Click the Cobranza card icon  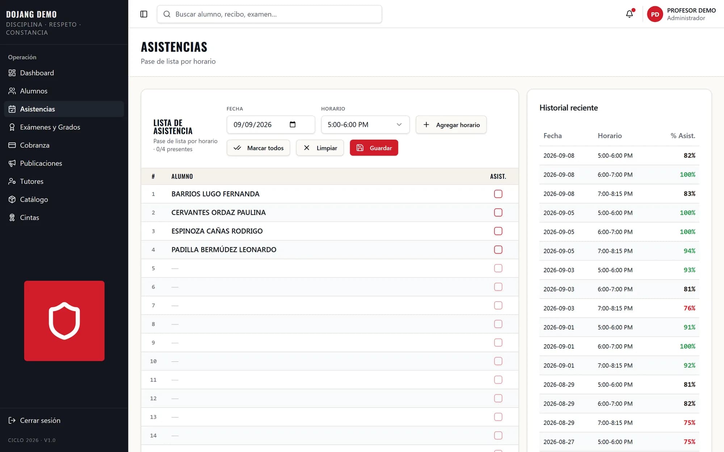tap(12, 145)
